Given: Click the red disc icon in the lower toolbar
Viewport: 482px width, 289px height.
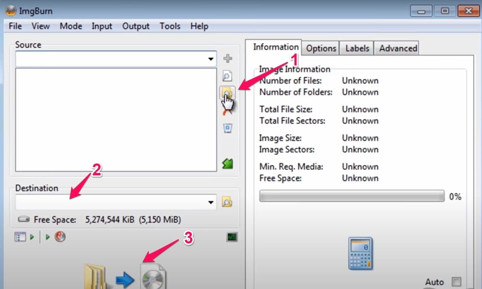Looking at the screenshot, I should point(60,237).
